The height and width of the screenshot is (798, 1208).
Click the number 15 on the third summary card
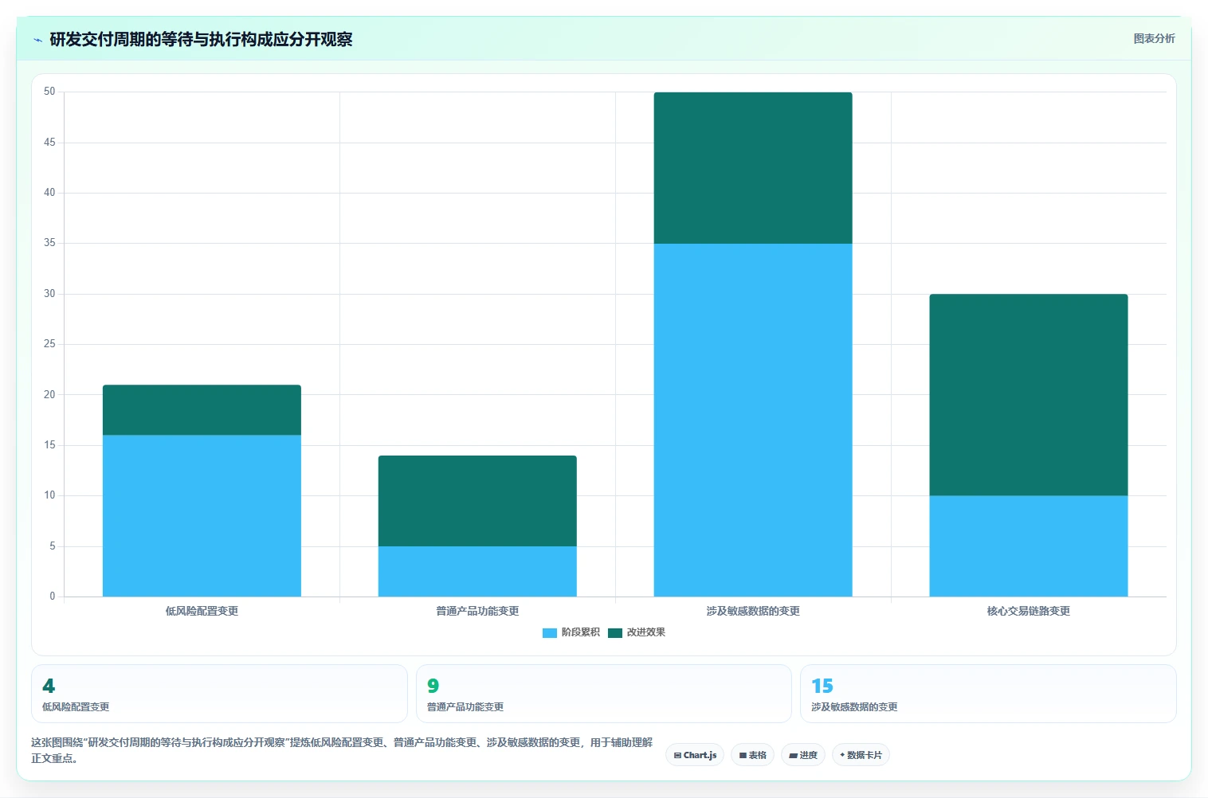click(822, 686)
